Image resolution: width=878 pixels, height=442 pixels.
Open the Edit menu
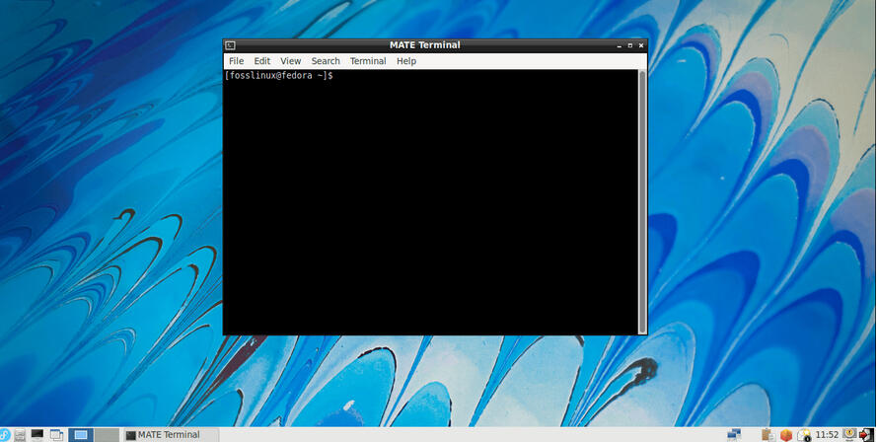[261, 61]
